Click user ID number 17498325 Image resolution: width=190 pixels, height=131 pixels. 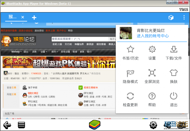click(x=36, y=73)
